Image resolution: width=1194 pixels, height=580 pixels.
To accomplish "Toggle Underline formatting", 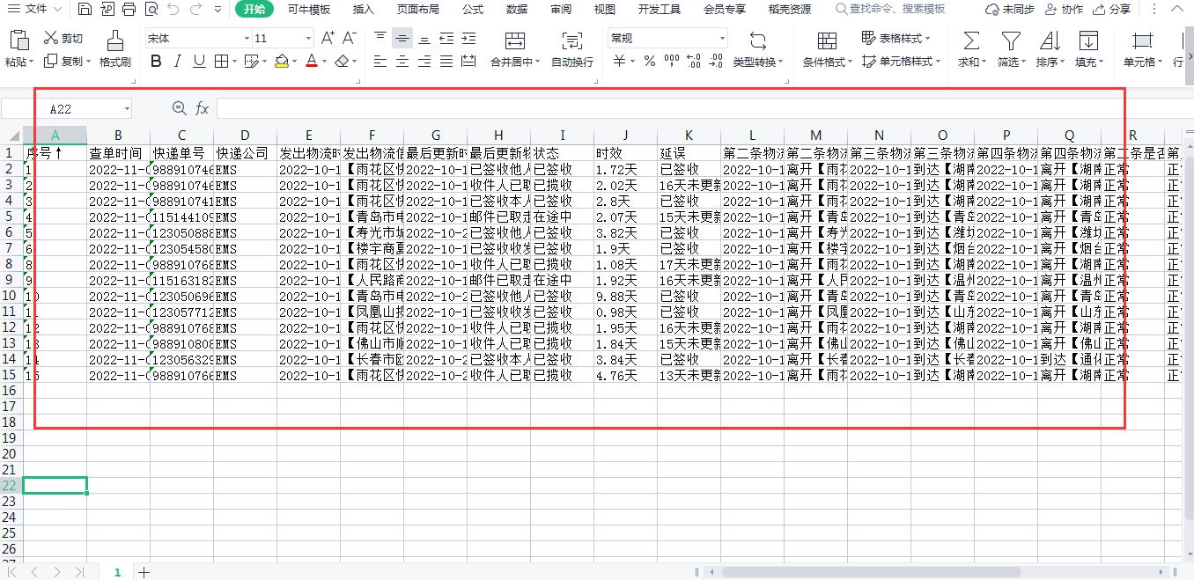I will [199, 62].
